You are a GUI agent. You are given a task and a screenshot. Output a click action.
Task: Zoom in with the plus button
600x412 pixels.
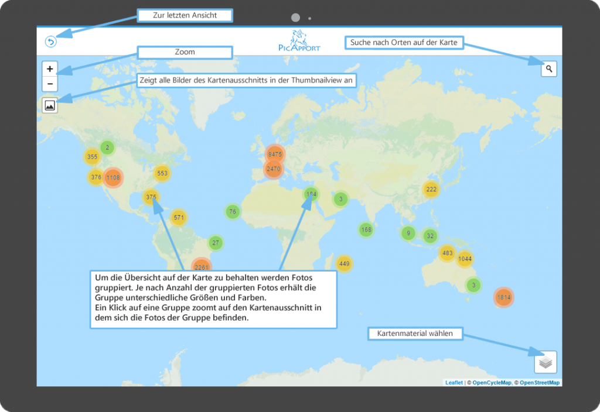[50, 69]
